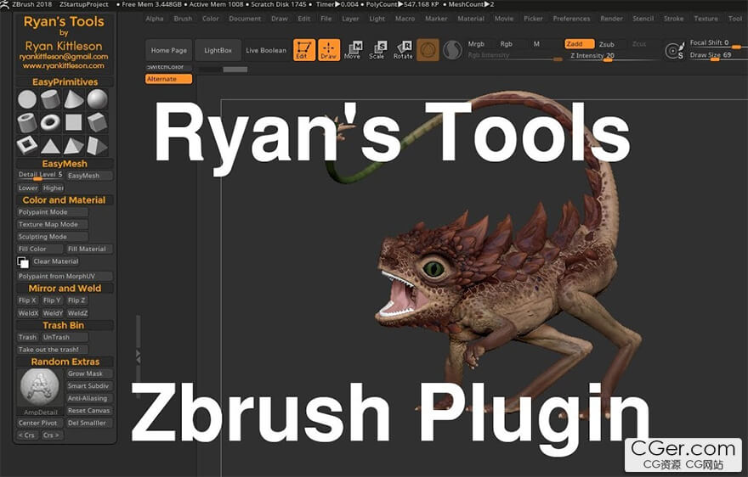748x477 pixels.
Task: Click Take out the trash! button
Action: click(53, 350)
